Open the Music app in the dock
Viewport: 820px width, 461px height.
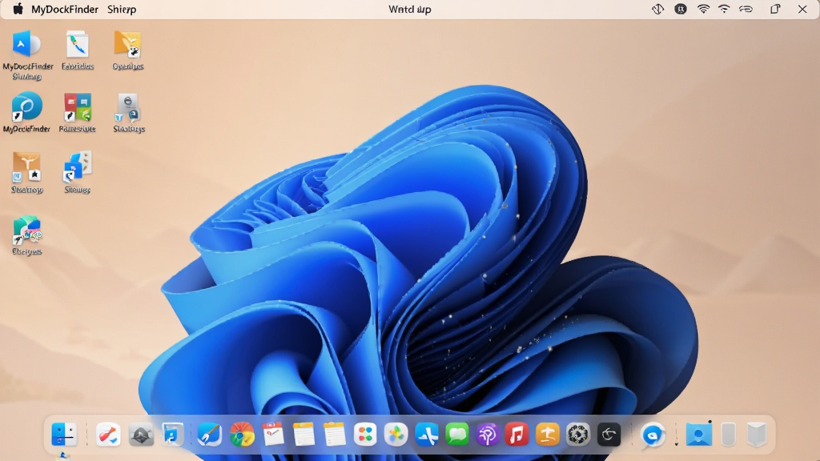click(517, 435)
